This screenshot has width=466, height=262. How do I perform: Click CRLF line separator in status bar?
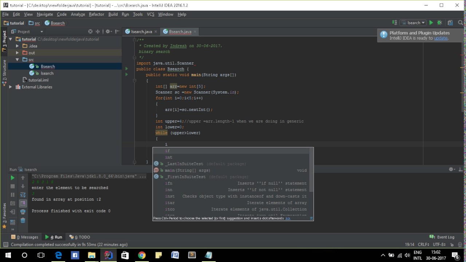pyautogui.click(x=424, y=245)
